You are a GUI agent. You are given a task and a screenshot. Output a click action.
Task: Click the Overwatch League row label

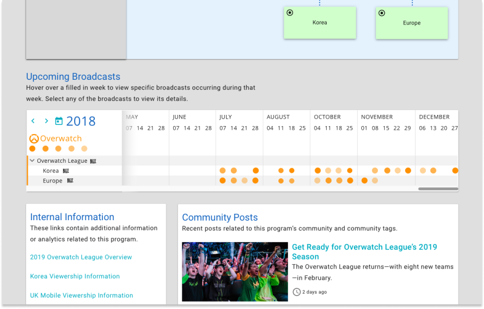(x=62, y=161)
